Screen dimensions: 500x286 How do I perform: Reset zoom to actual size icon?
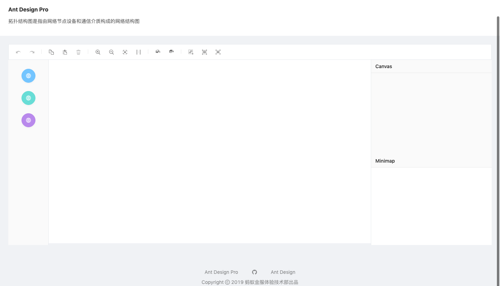click(x=139, y=52)
